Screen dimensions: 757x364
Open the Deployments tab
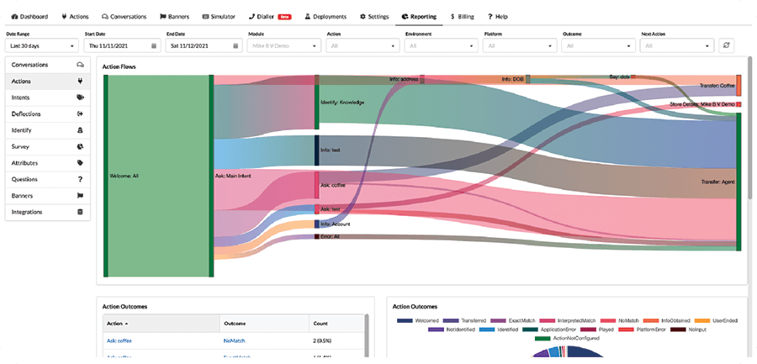click(326, 17)
